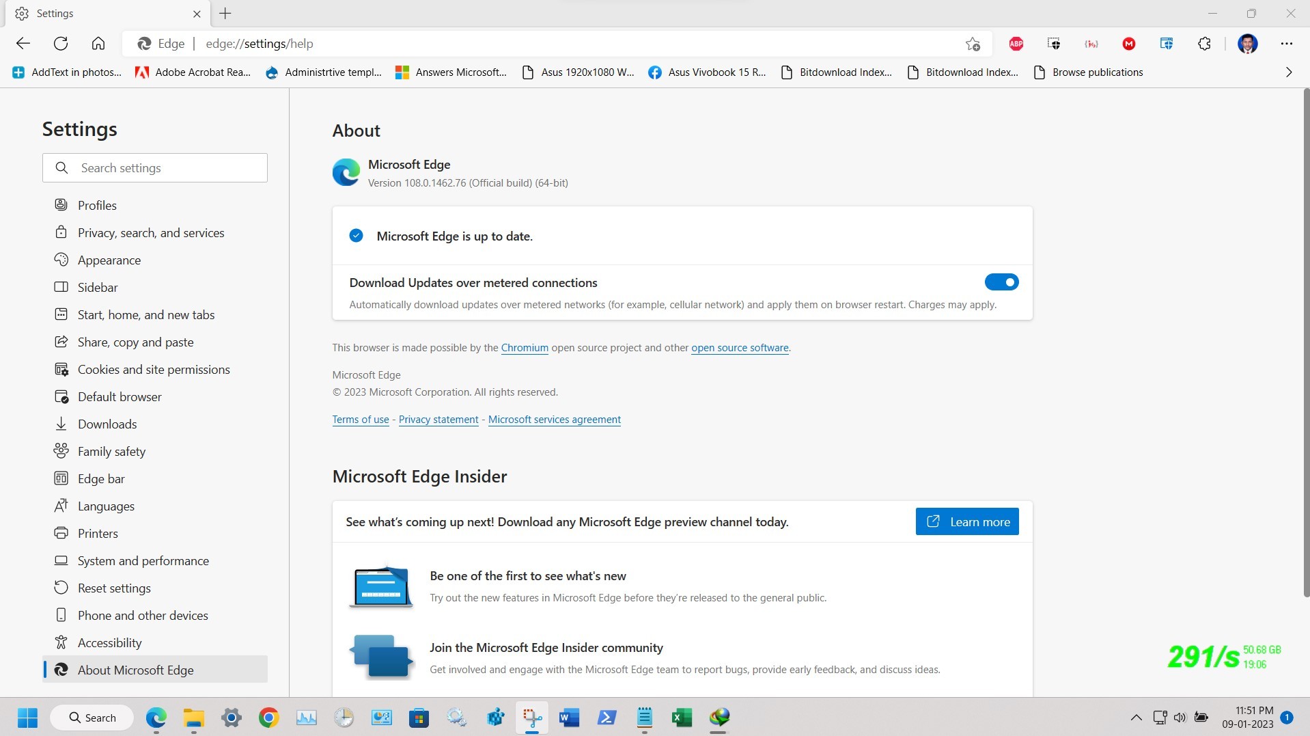Open the browser home page
Image resolution: width=1310 pixels, height=736 pixels.
point(98,44)
